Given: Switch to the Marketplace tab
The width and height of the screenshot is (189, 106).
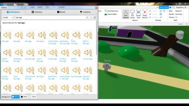Looking at the screenshot, I should coord(13,12).
